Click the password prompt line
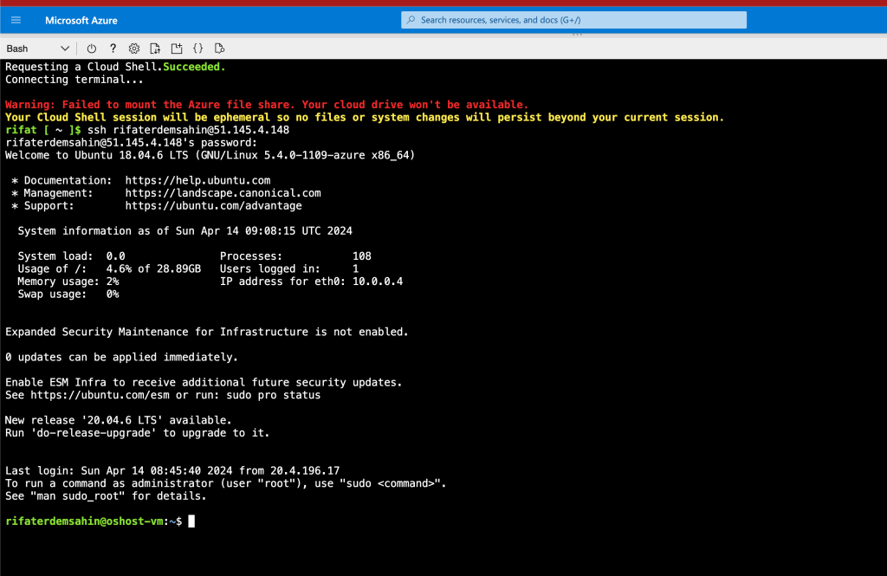The image size is (887, 576). (132, 143)
